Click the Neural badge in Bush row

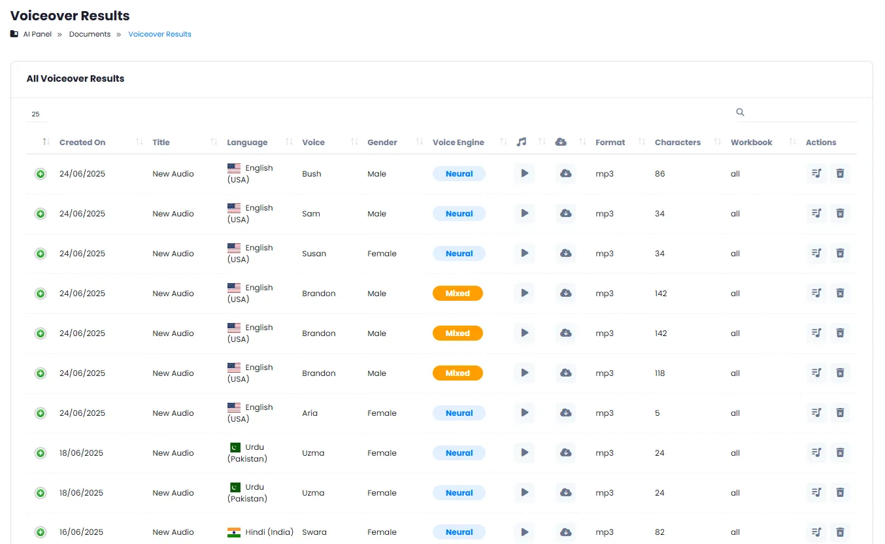pos(459,174)
